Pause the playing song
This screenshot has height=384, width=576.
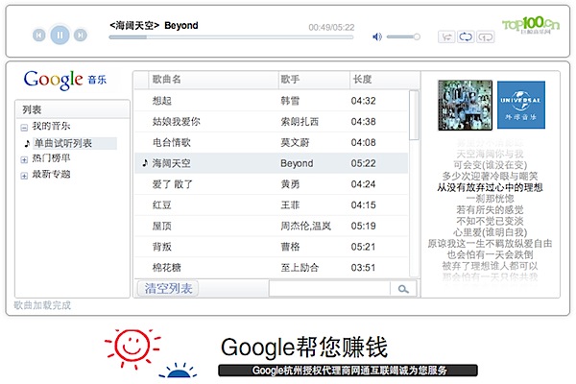point(60,35)
